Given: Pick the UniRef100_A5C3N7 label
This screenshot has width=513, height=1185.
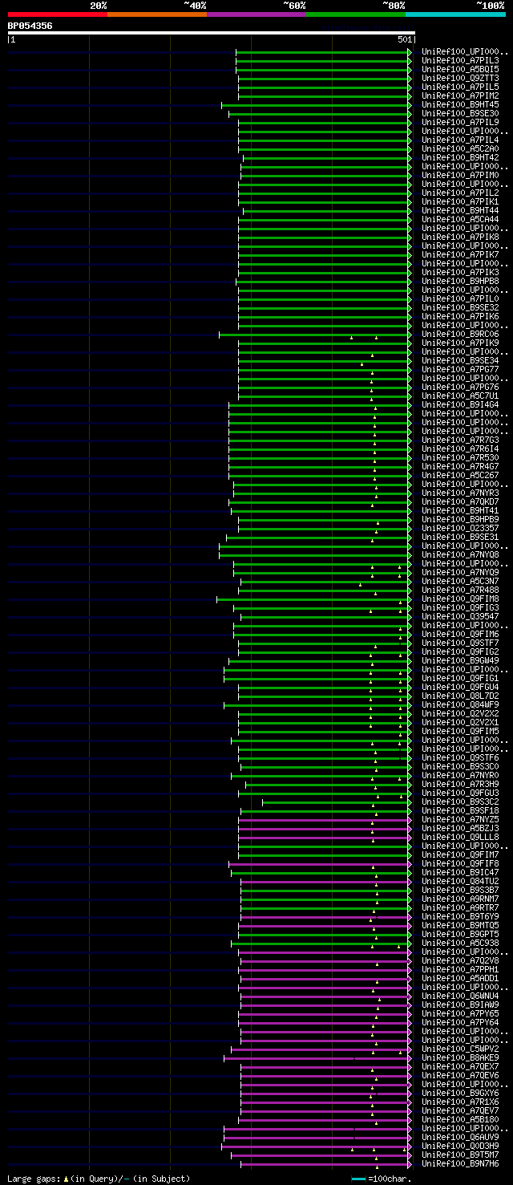Looking at the screenshot, I should pos(460,581).
